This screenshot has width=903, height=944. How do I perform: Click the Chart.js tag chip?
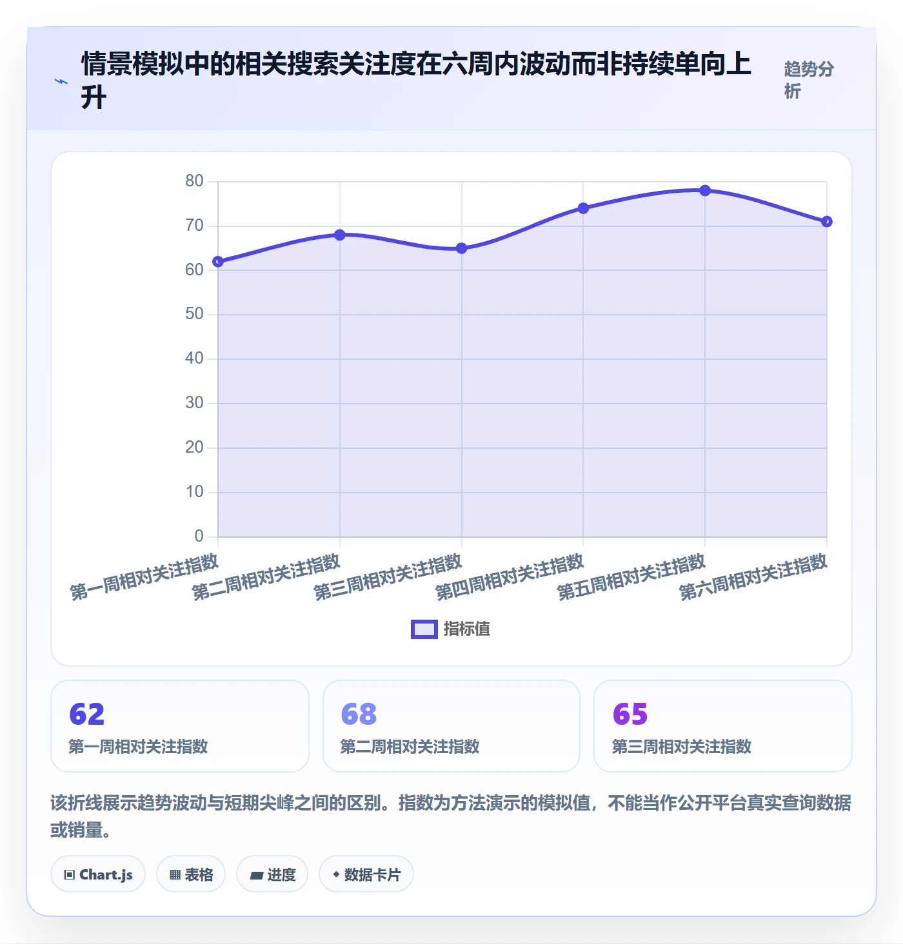tap(98, 874)
